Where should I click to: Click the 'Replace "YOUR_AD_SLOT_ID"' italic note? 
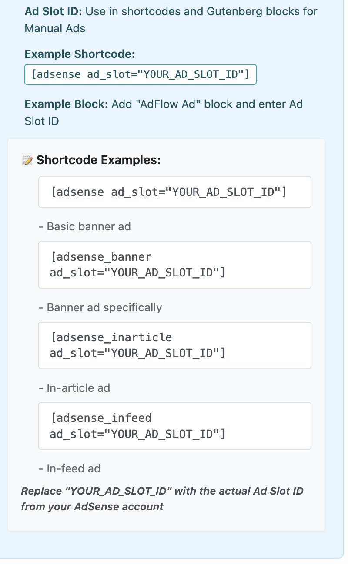click(x=162, y=499)
